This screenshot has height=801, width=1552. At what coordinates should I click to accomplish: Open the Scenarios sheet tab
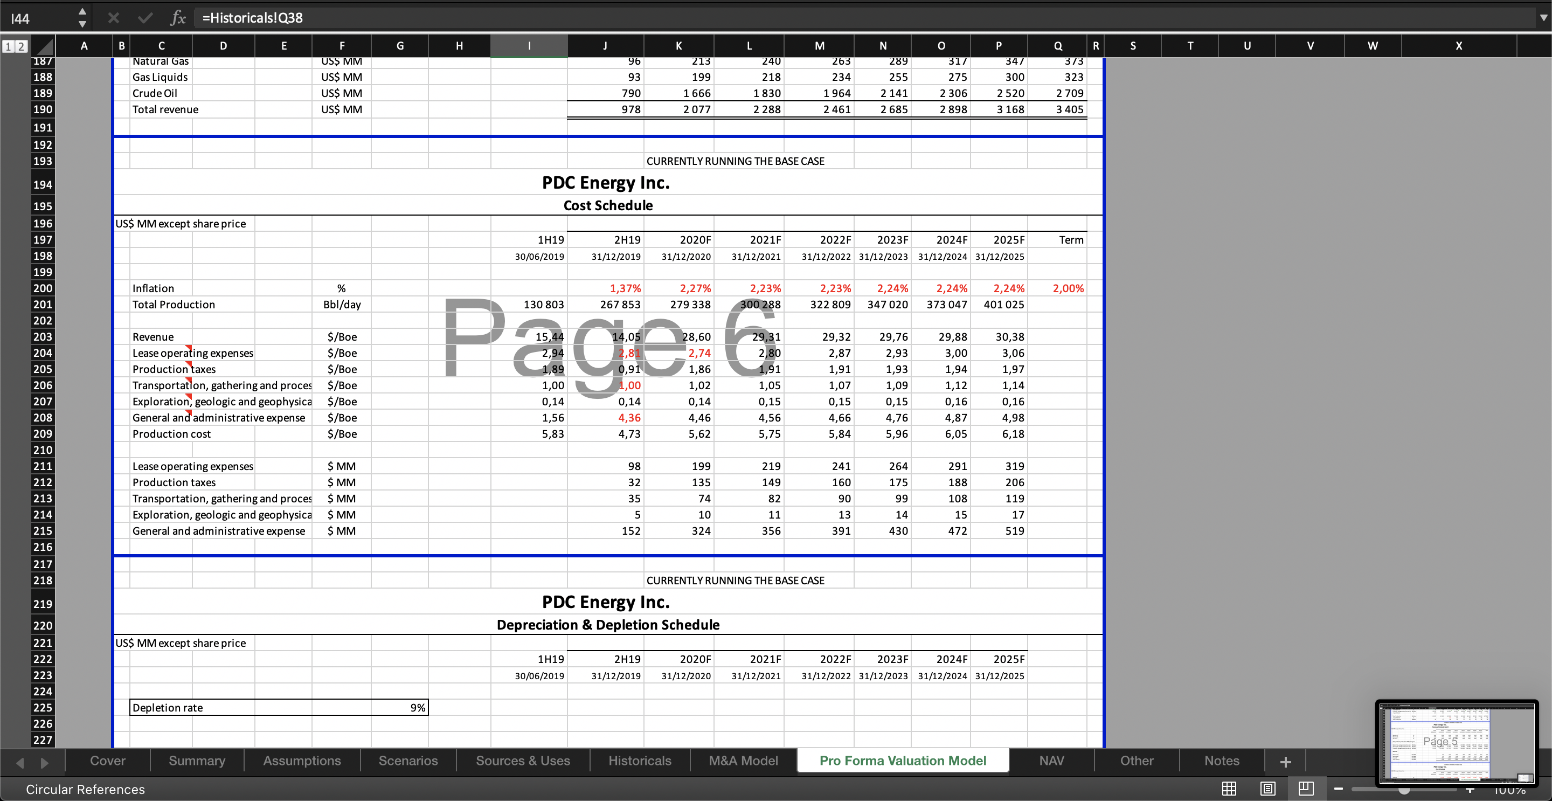pos(408,761)
